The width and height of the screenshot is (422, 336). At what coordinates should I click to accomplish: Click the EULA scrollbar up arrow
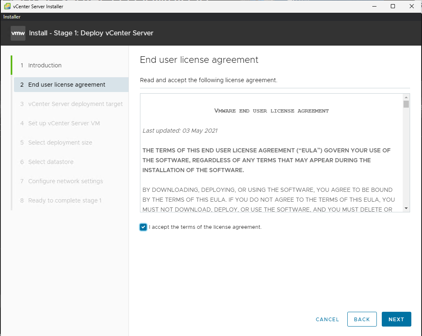406,97
